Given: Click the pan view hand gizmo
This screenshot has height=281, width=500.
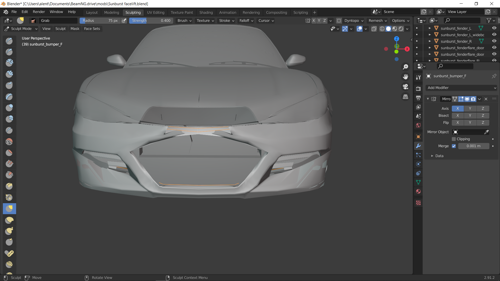Looking at the screenshot, I should pyautogui.click(x=405, y=77).
